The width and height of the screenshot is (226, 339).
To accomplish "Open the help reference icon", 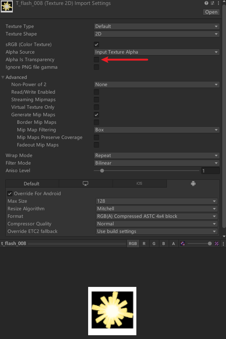I will [206, 3].
